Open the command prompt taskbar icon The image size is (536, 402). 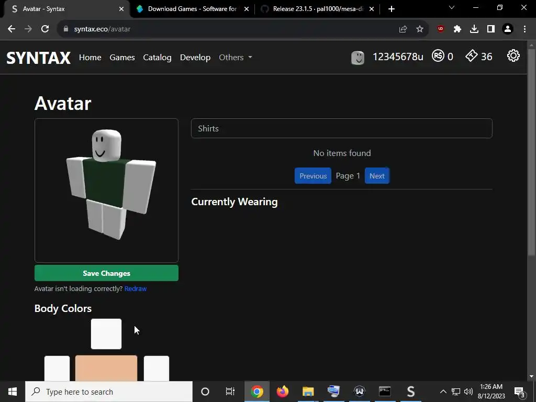click(385, 392)
